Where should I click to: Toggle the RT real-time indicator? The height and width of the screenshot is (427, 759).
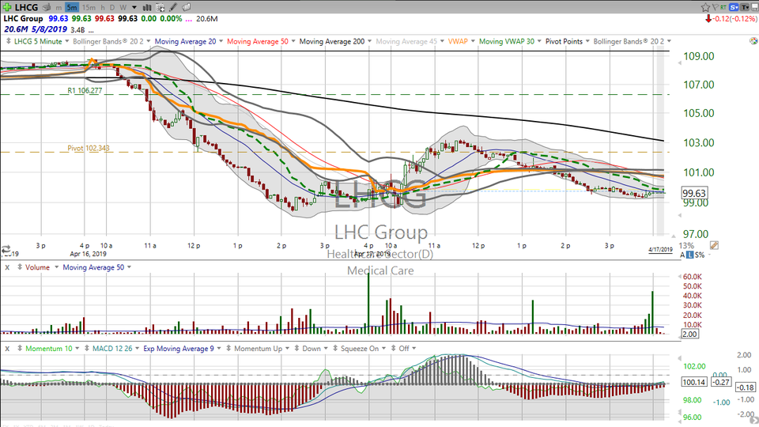click(x=723, y=7)
